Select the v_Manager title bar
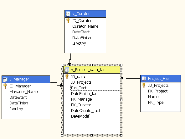The height and width of the screenshot is (139, 185). coord(26,79)
